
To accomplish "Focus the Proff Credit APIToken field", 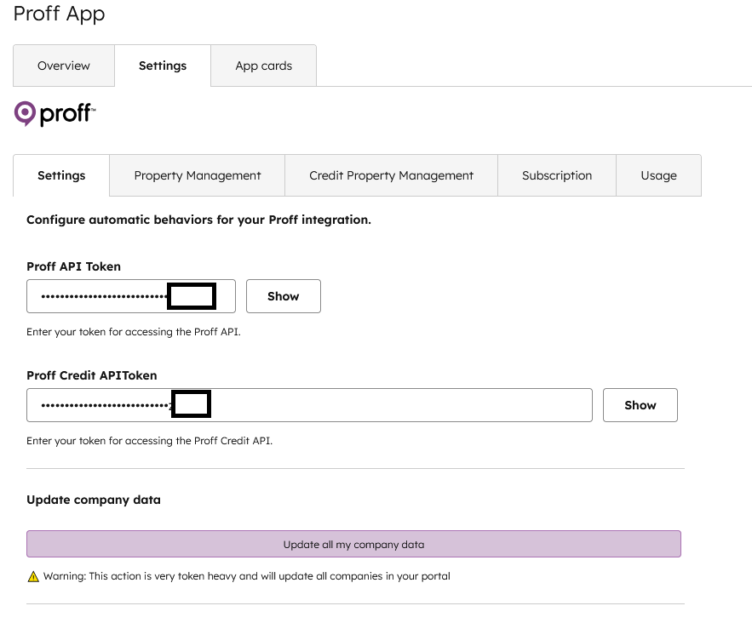I will 309,405.
